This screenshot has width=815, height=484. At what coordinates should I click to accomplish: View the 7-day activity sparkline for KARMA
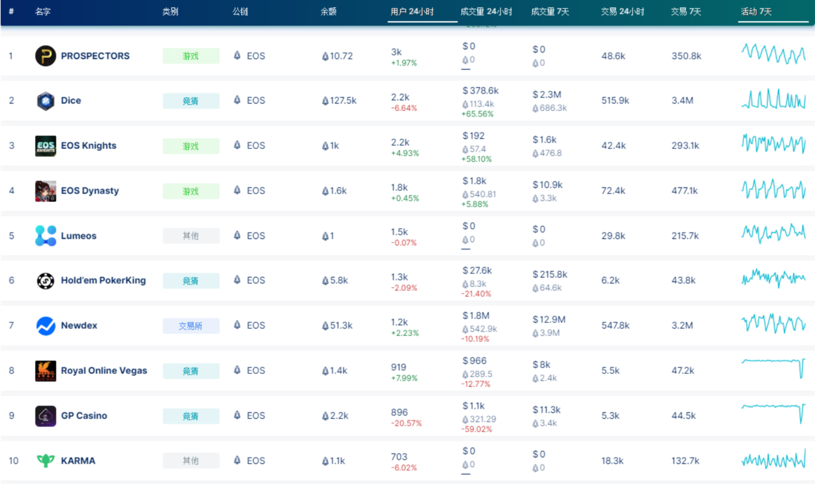point(773,460)
